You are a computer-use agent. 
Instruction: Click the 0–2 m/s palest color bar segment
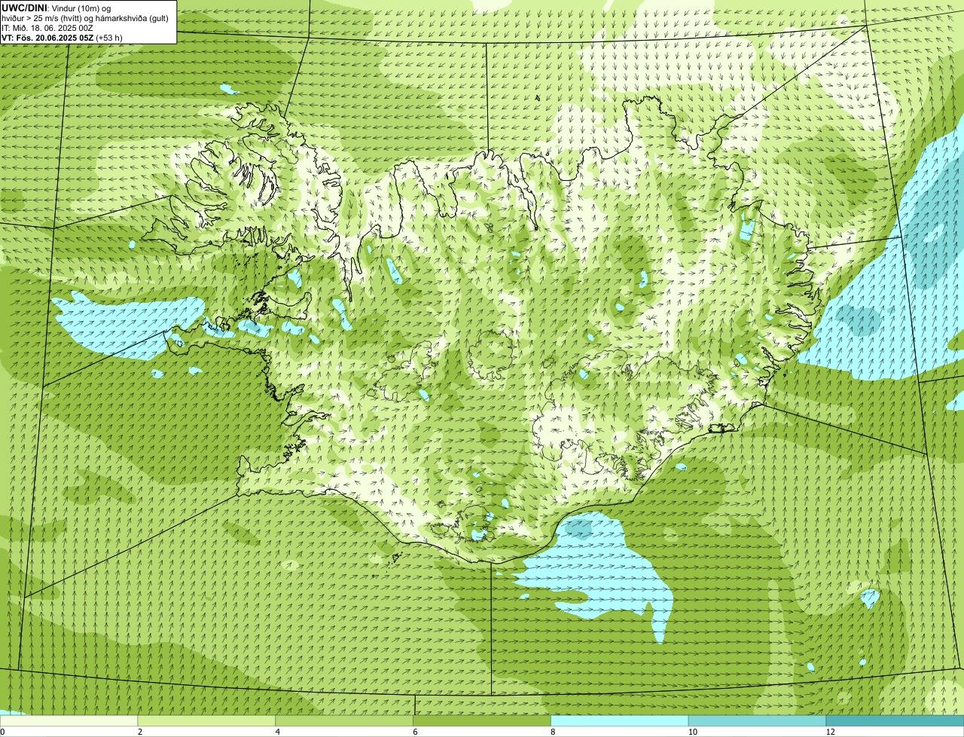tap(69, 721)
